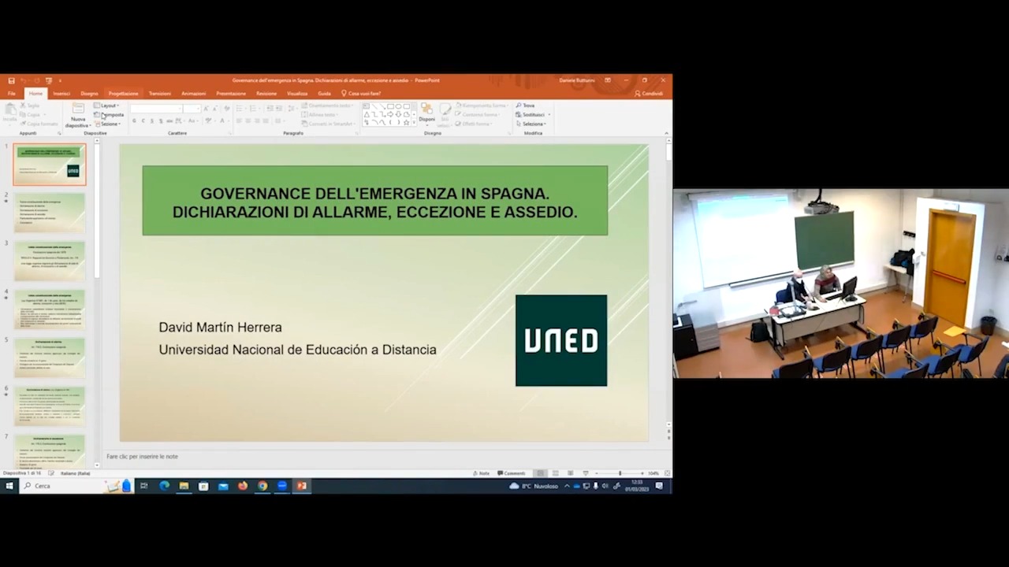1009x567 pixels.
Task: Expand the shapes gallery more arrow
Action: (x=414, y=123)
